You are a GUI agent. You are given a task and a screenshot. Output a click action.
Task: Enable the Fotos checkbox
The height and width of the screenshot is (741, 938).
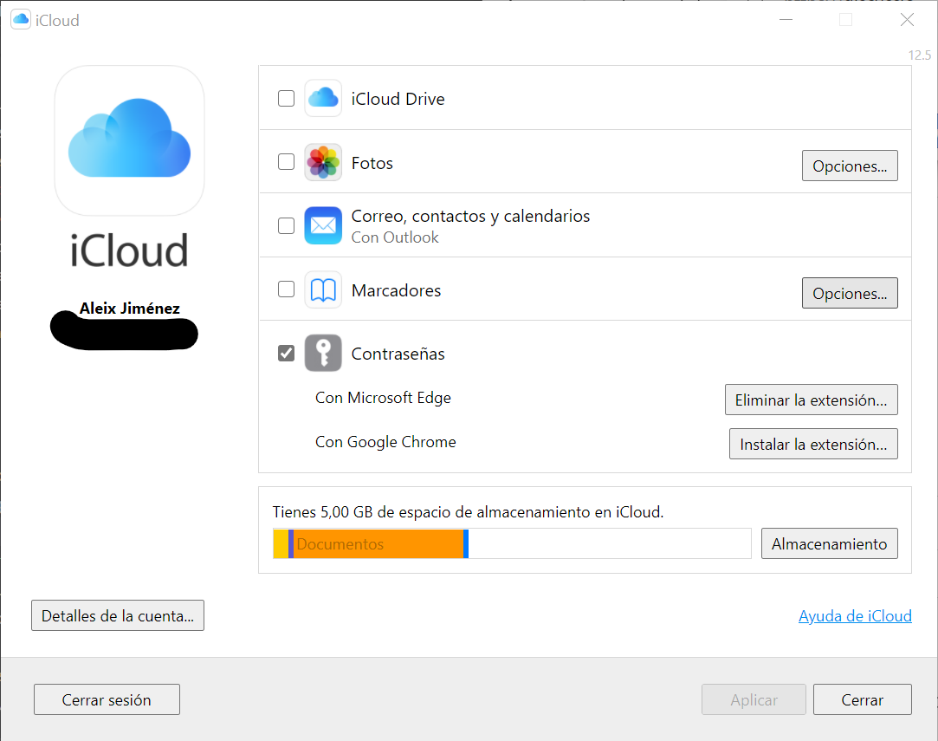point(286,161)
